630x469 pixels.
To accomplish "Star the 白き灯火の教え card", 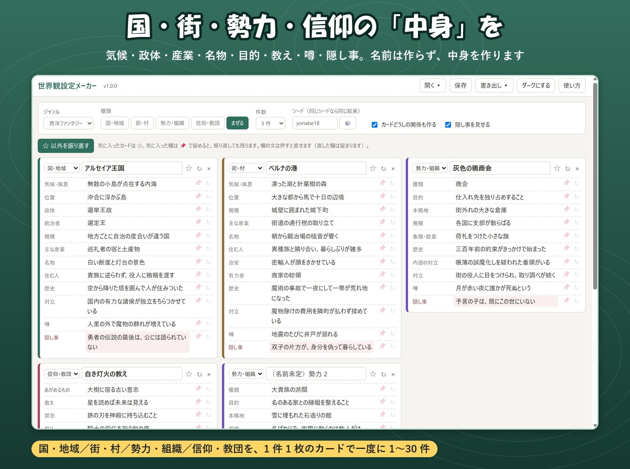I will (189, 374).
